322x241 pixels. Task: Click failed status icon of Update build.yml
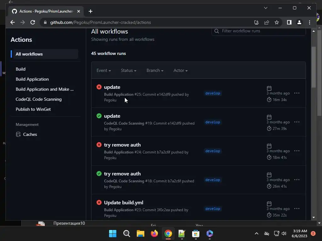coord(99,202)
